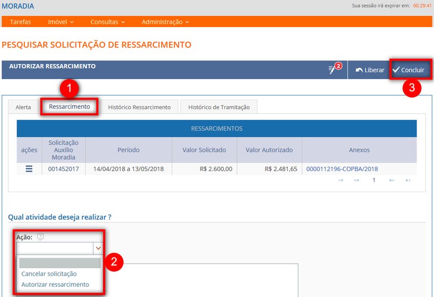Go to previous page of results
This screenshot has width=434, height=297.
tap(357, 181)
